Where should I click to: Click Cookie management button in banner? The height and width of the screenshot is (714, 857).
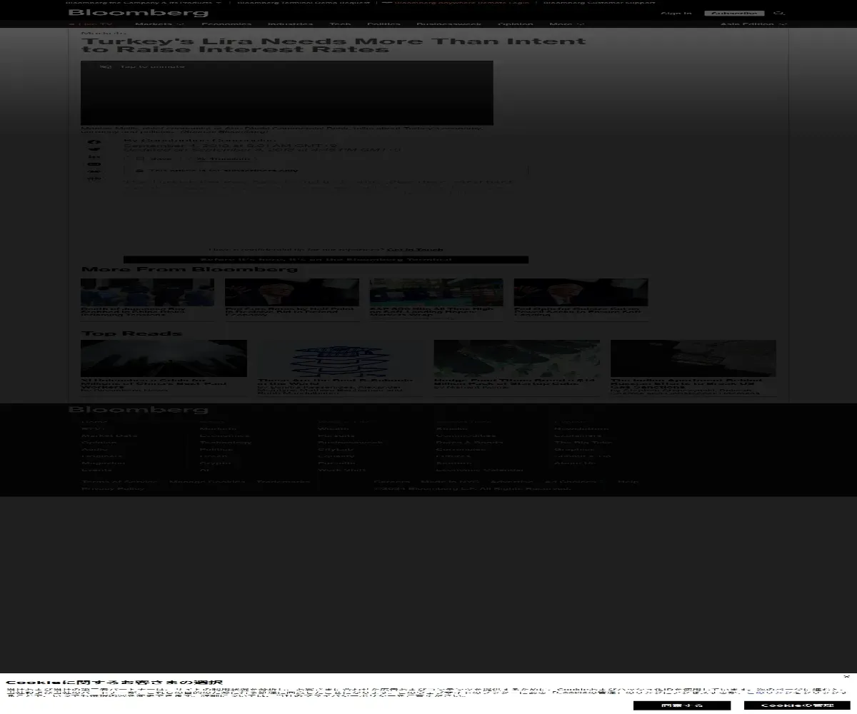tap(797, 705)
